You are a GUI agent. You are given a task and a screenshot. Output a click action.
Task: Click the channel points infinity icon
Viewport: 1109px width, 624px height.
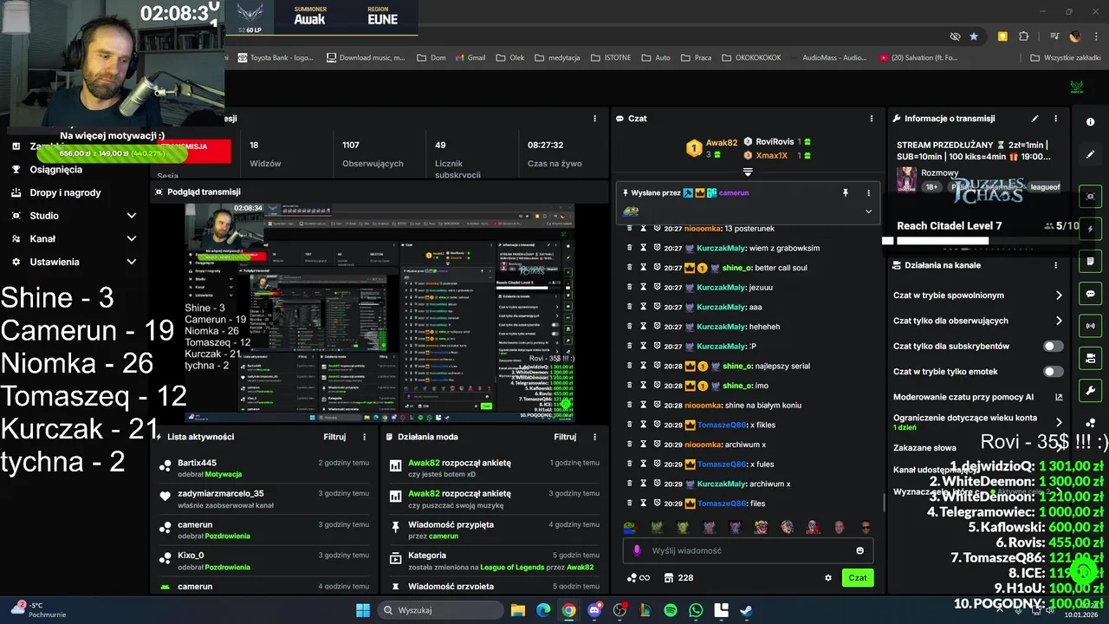pyautogui.click(x=639, y=578)
